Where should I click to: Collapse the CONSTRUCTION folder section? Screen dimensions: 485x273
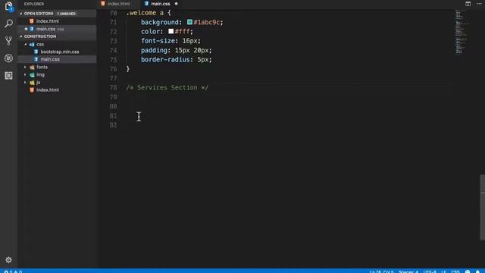tap(21, 36)
